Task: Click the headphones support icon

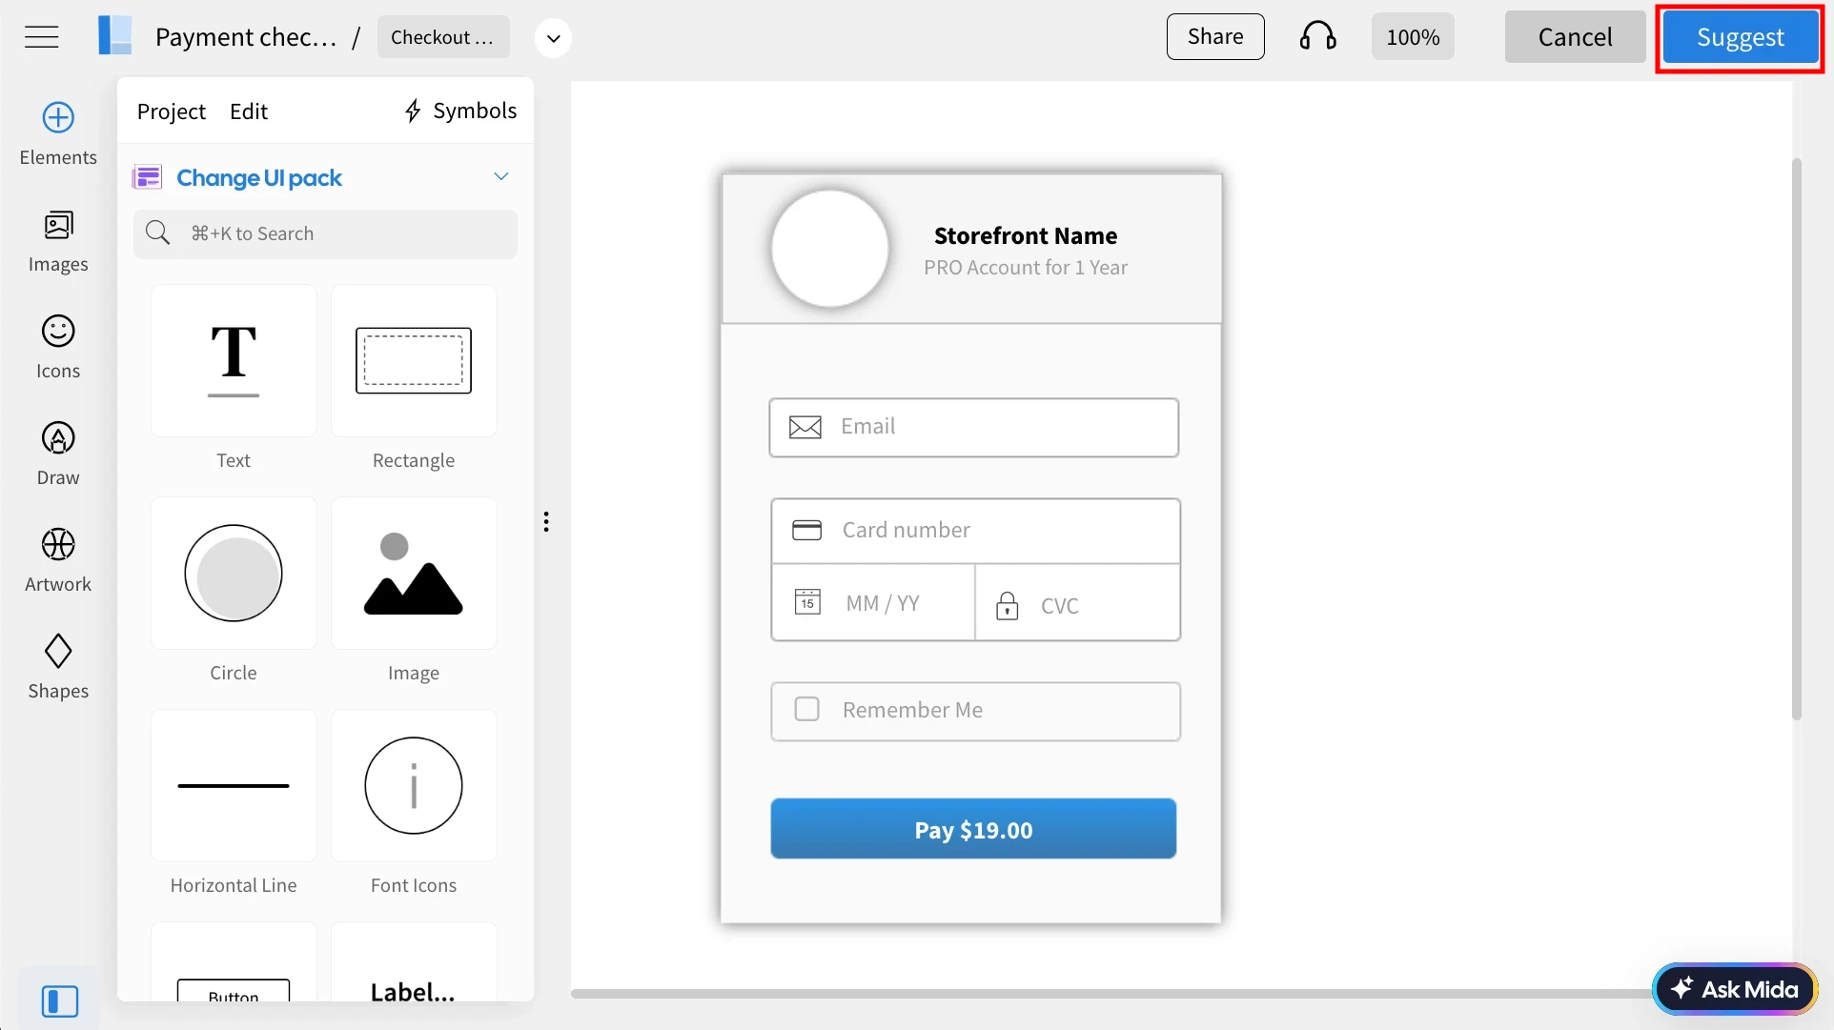Action: coord(1317,37)
